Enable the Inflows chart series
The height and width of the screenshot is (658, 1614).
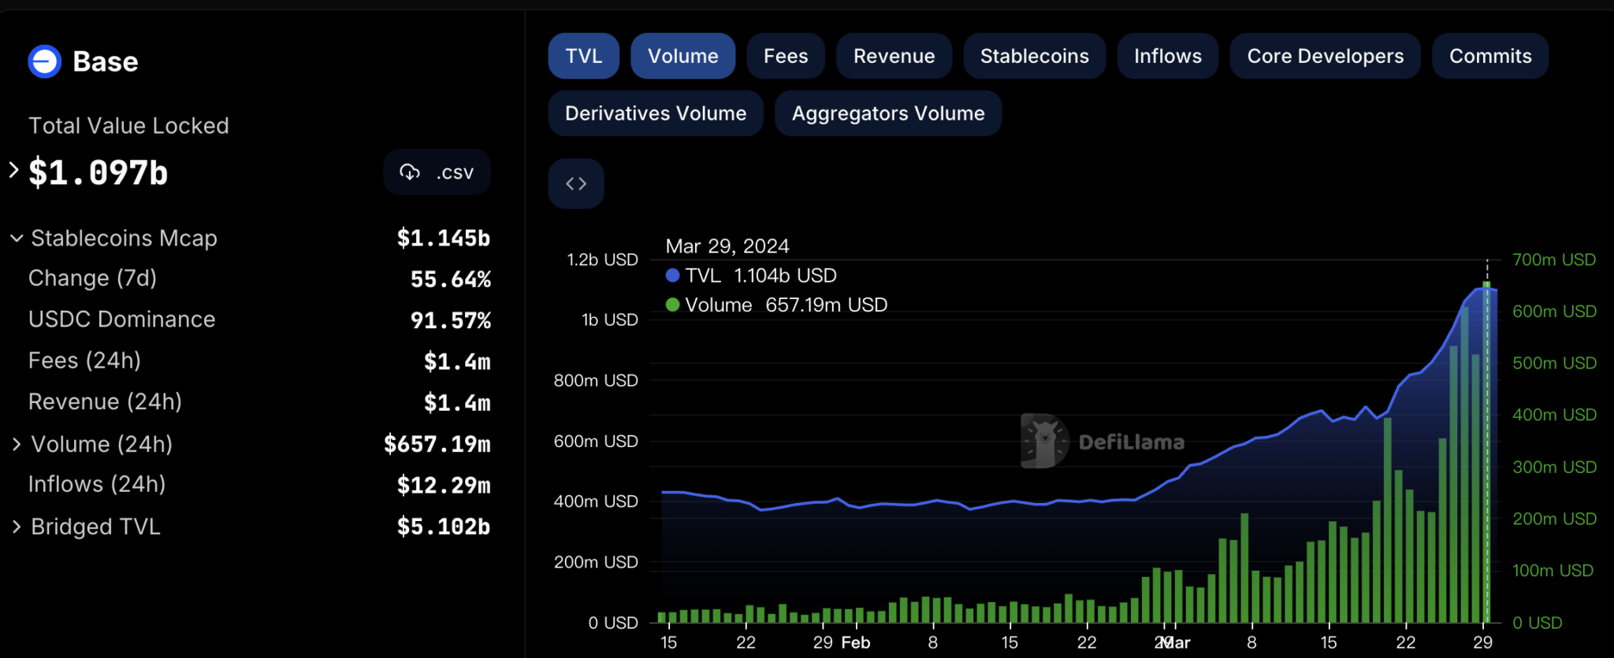[x=1168, y=56]
